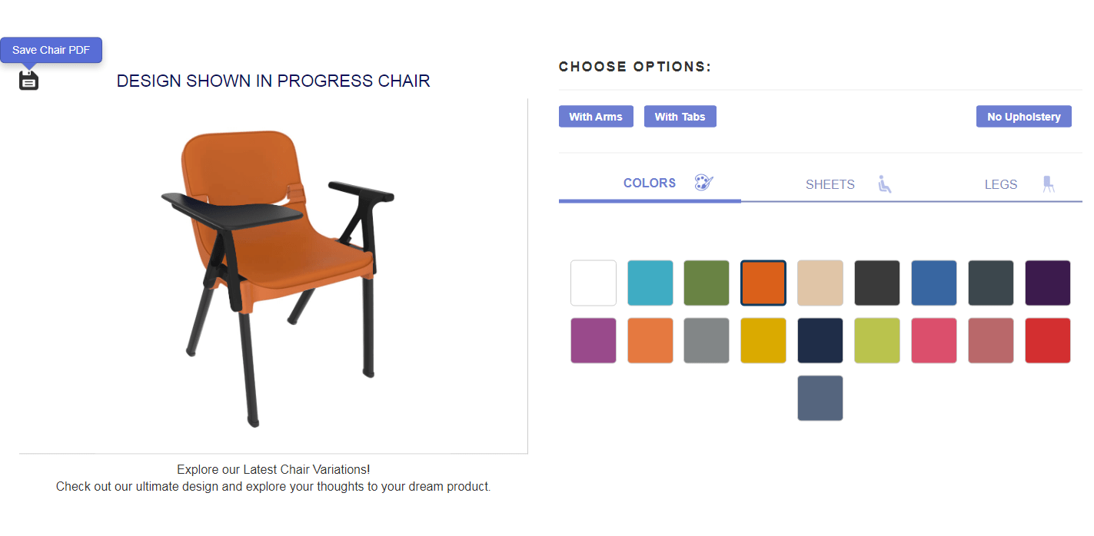This screenshot has height=536, width=1094.
Task: Pick the white color swatch
Action: [x=594, y=283]
